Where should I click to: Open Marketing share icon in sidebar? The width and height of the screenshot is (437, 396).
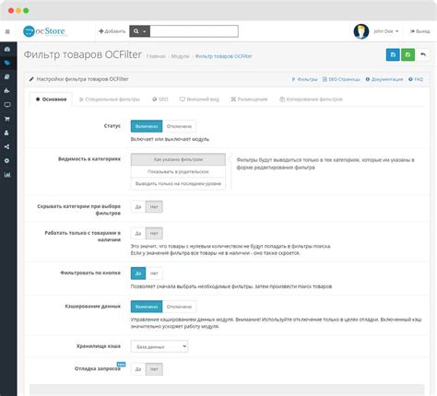(x=7, y=146)
